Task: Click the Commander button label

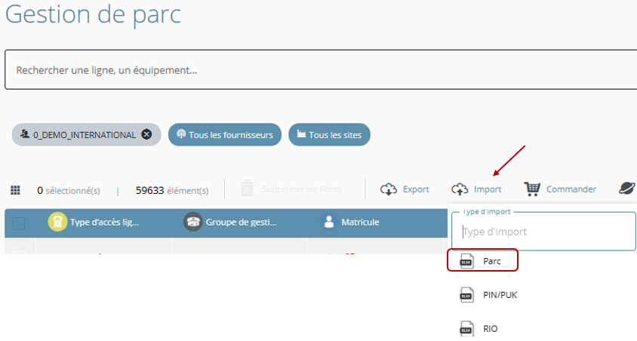Action: click(571, 189)
